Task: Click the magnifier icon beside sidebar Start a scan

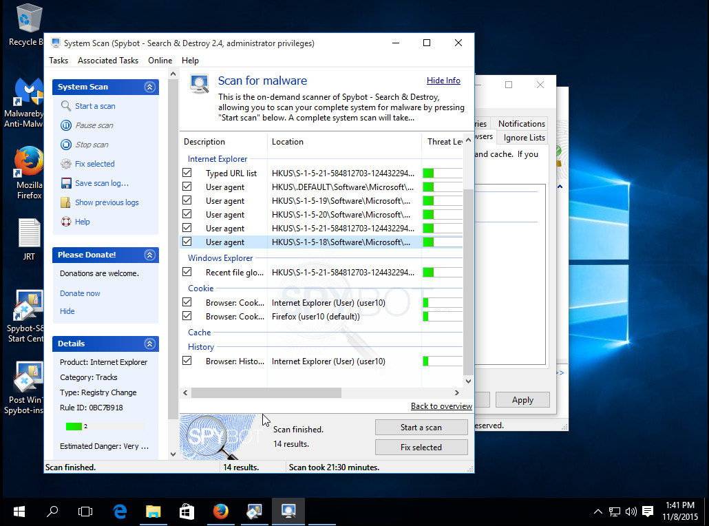Action: click(x=66, y=106)
